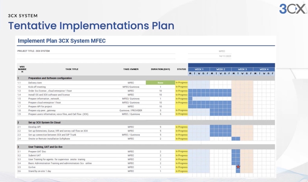
Task: Click 'In Progress' status for Develop API
Action: [x=182, y=127]
